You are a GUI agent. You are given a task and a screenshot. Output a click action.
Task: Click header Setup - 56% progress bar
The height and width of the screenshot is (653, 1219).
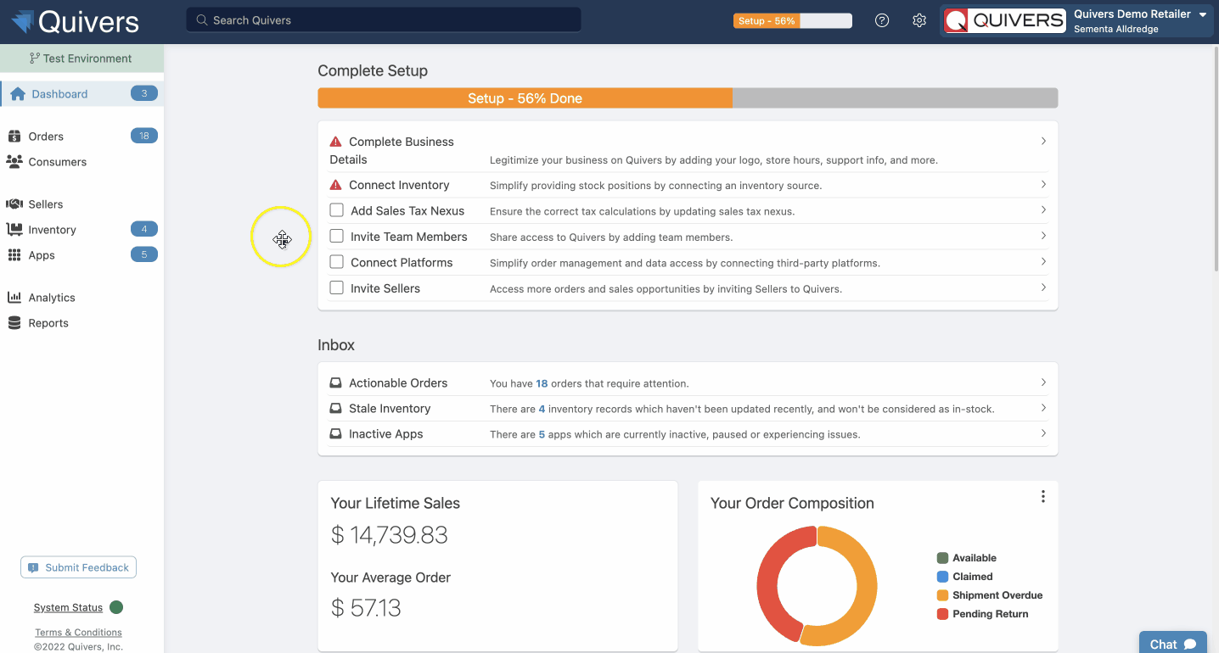(x=793, y=20)
